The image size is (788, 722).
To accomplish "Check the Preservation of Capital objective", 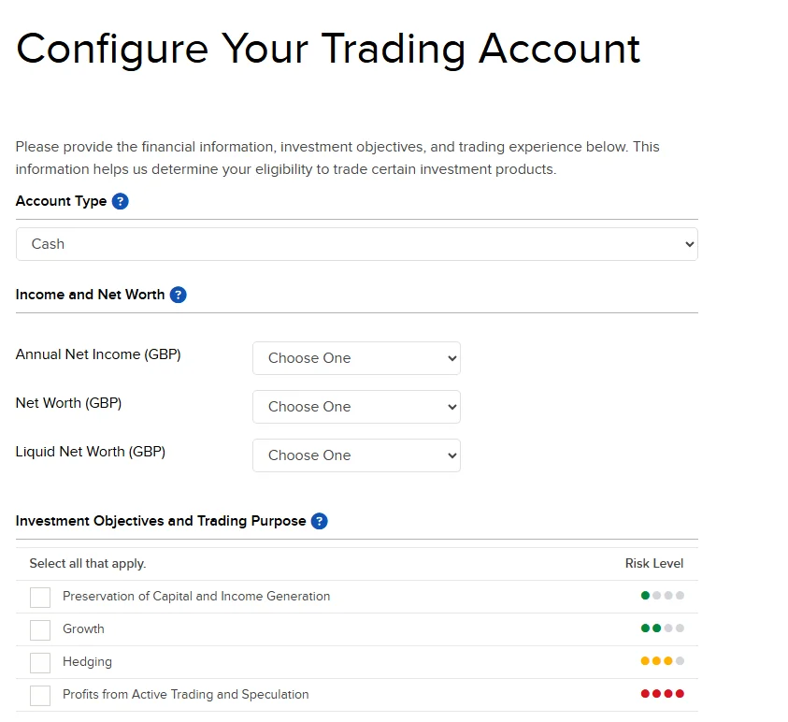I will [x=39, y=596].
